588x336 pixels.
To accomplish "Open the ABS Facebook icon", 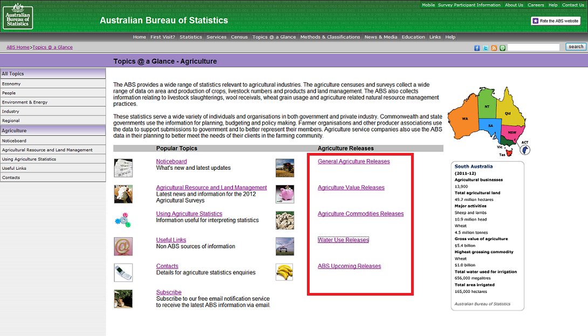I will coord(476,47).
